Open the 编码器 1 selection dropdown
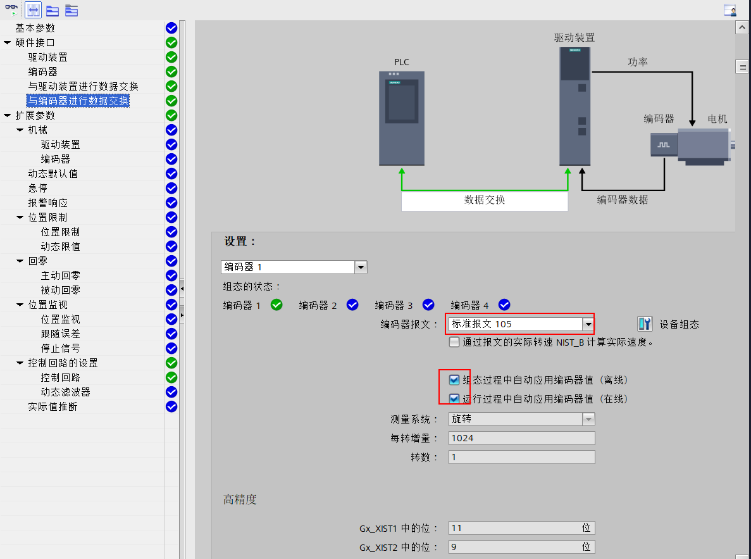This screenshot has width=751, height=559. tap(360, 267)
